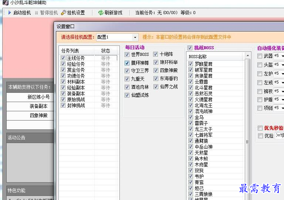Toggle the 经验副本 task checkbox

pos(63,88)
